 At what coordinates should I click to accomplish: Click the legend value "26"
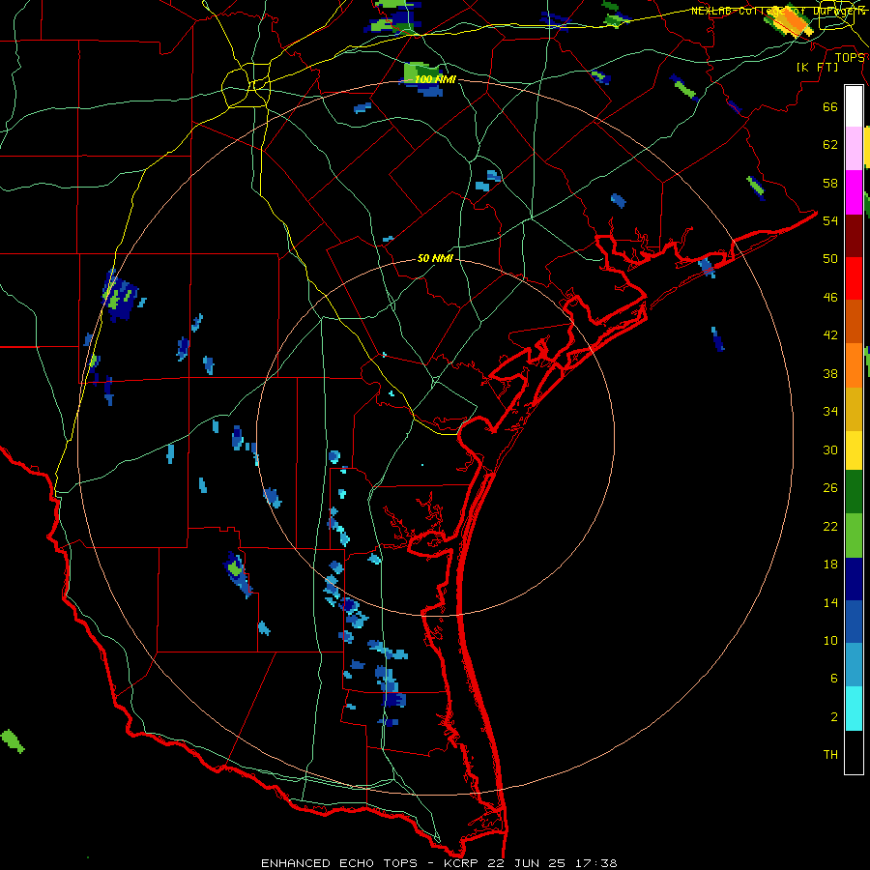830,488
